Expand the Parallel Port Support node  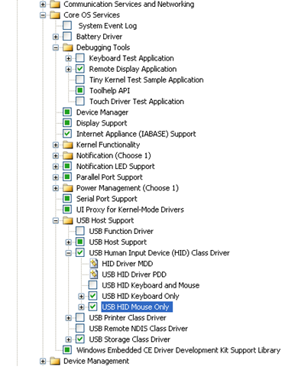click(x=56, y=177)
